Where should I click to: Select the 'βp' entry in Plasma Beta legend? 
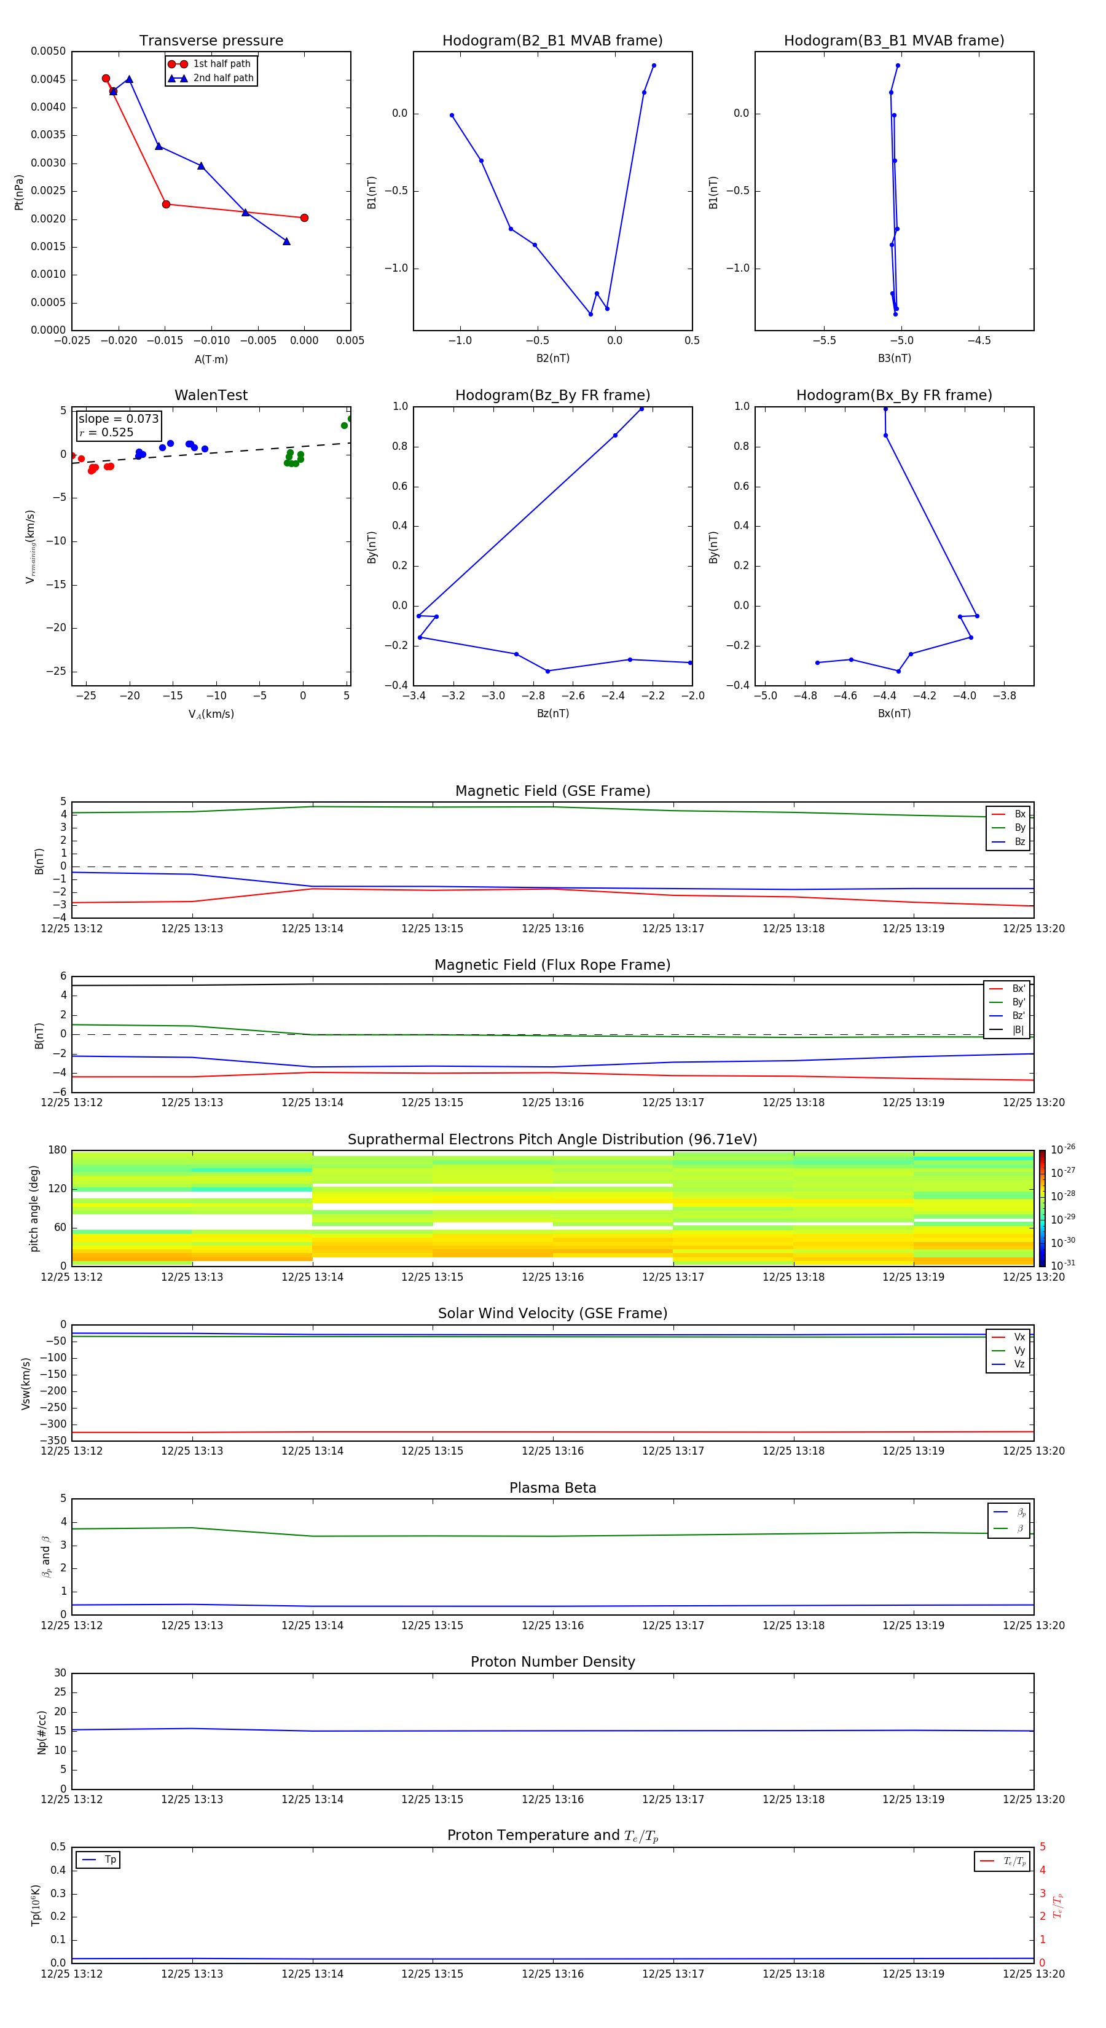(x=1009, y=1512)
